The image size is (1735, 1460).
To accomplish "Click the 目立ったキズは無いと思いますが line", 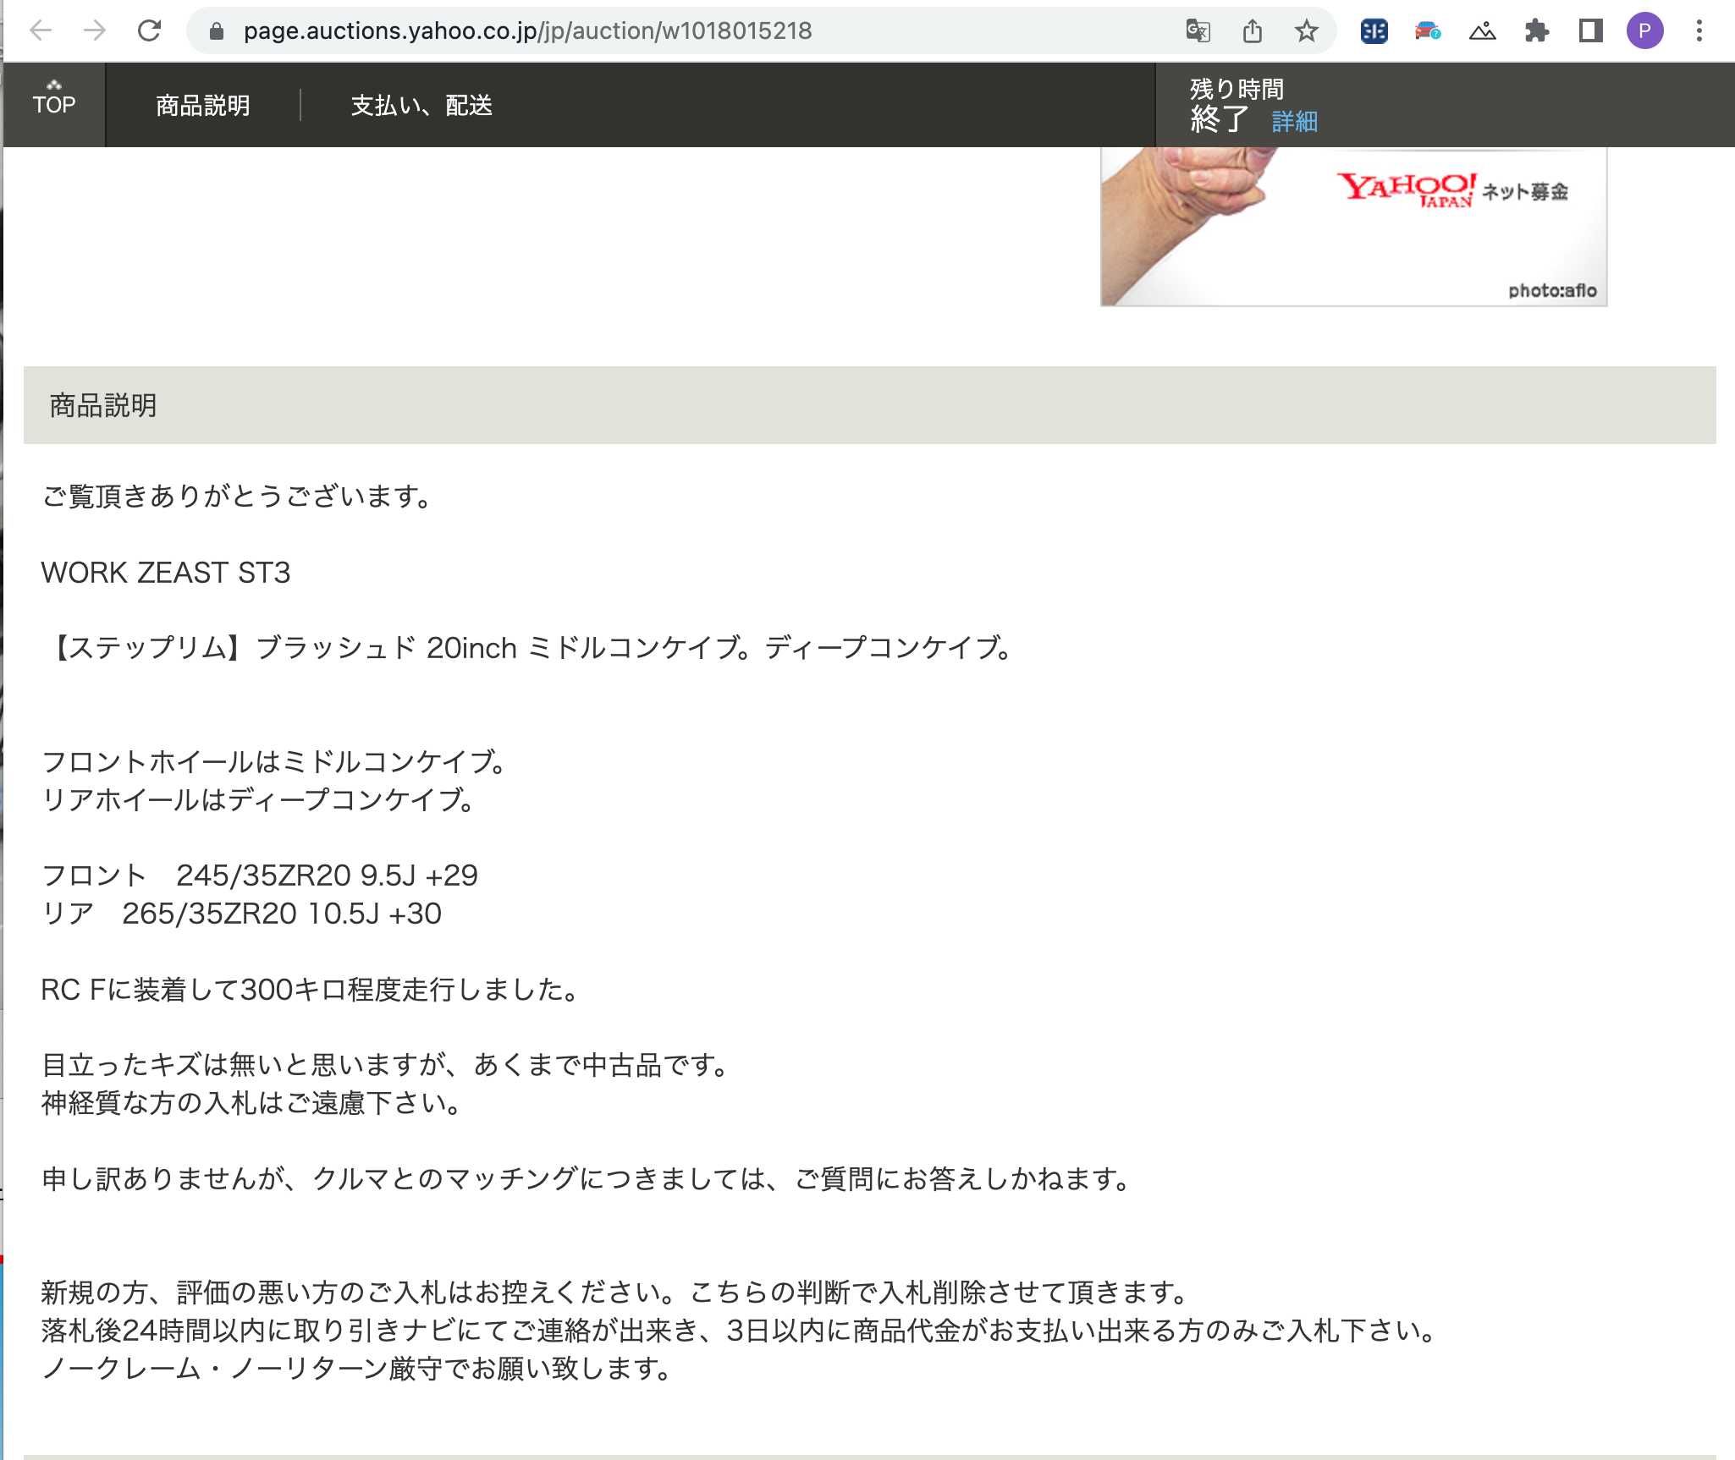I will pos(386,1065).
